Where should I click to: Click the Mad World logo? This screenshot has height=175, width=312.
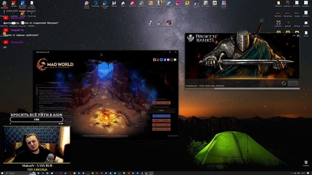click(x=55, y=64)
